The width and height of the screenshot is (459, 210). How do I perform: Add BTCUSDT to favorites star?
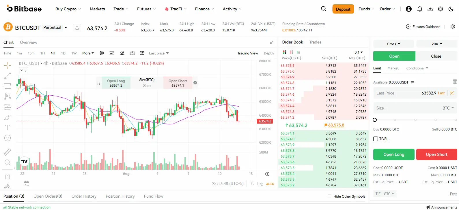point(77,28)
